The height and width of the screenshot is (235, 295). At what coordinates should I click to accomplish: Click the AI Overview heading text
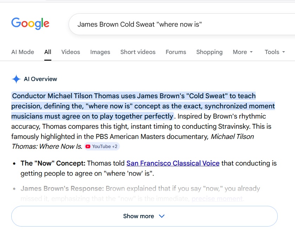[40, 79]
